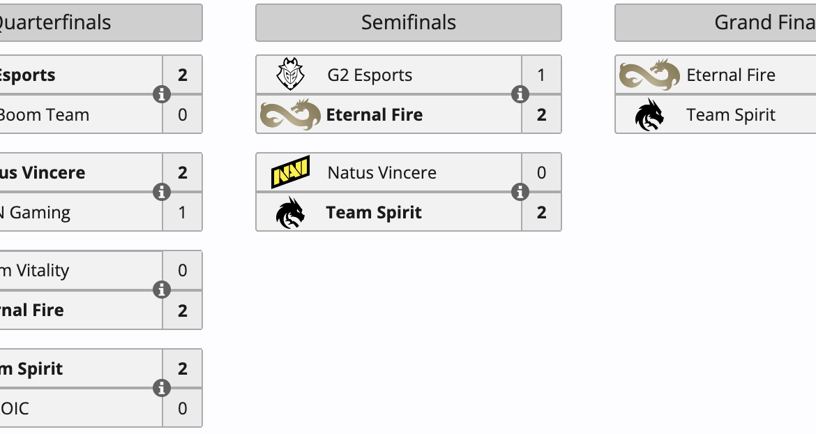Click Boom Team name in Quarterfinals
816x434 pixels.
click(44, 115)
